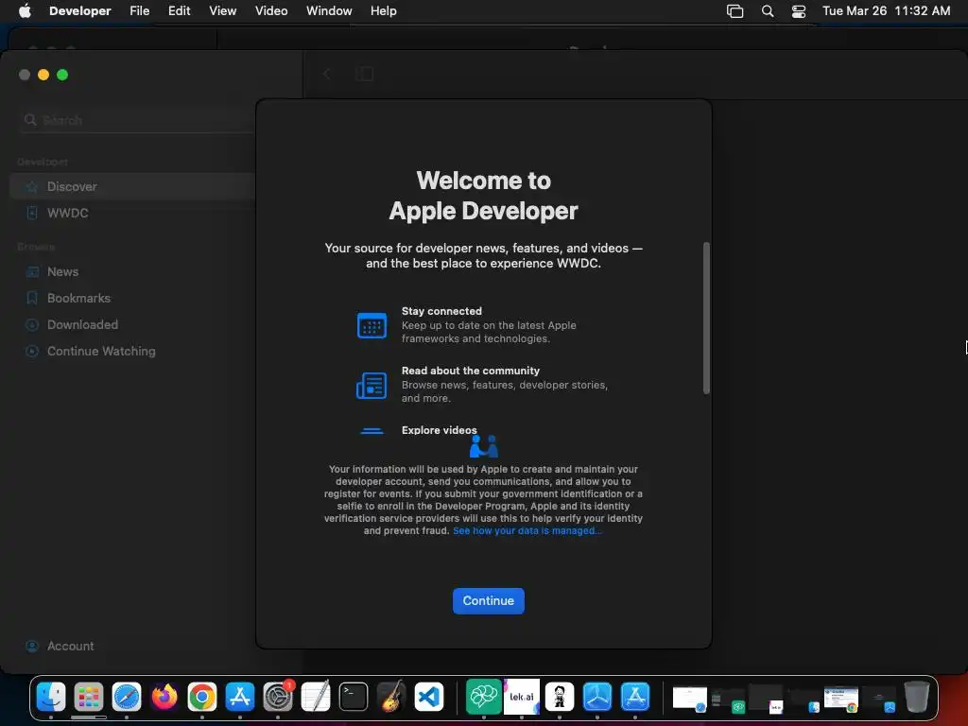This screenshot has width=968, height=726.
Task: Open the File menu
Action: (140, 11)
